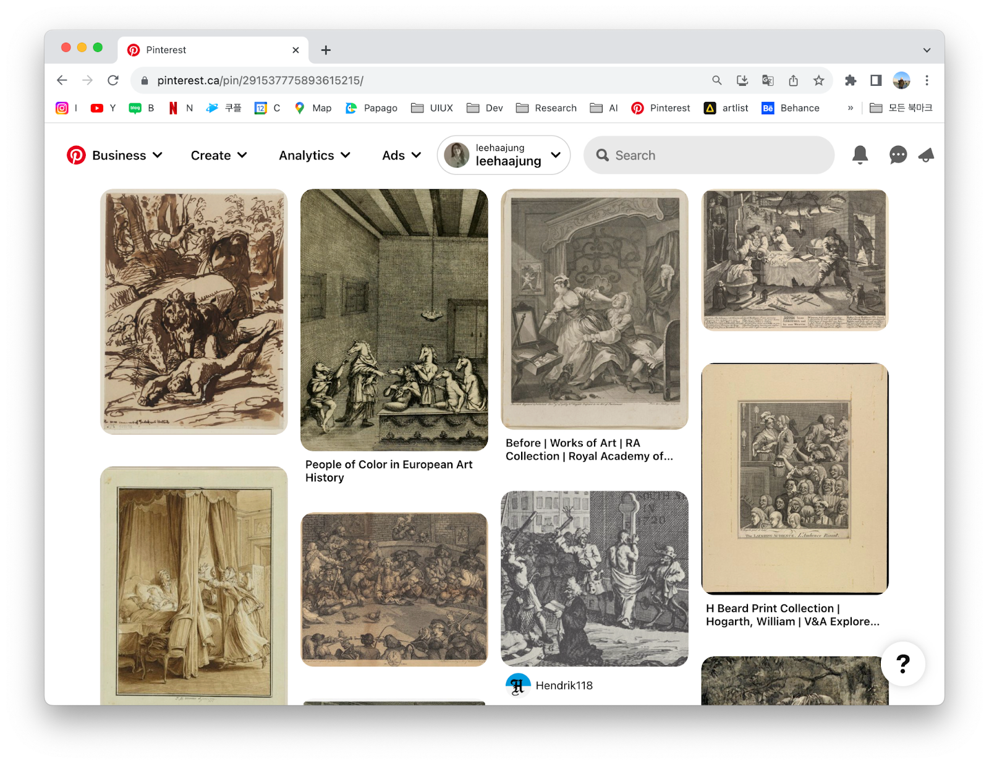Open the Google Calendar bookmark
This screenshot has height=764, width=989.
coord(267,108)
